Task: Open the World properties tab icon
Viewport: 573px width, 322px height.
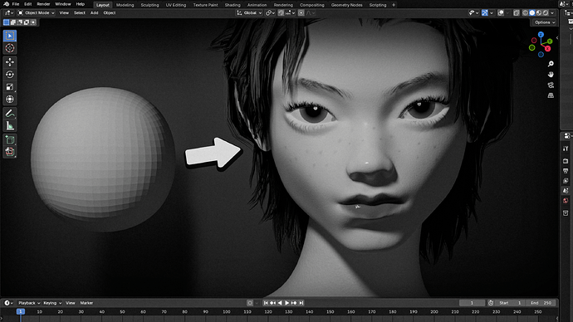Action: 566,201
